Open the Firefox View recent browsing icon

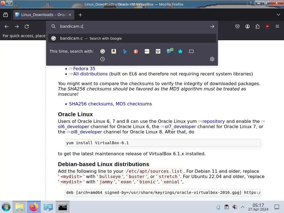tap(6, 15)
